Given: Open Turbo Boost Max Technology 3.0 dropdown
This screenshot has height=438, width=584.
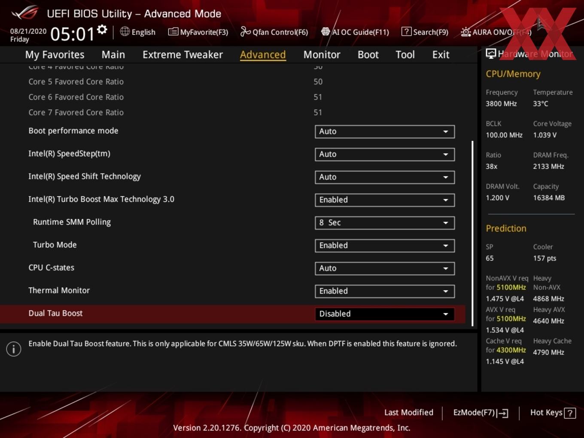Looking at the screenshot, I should point(384,200).
